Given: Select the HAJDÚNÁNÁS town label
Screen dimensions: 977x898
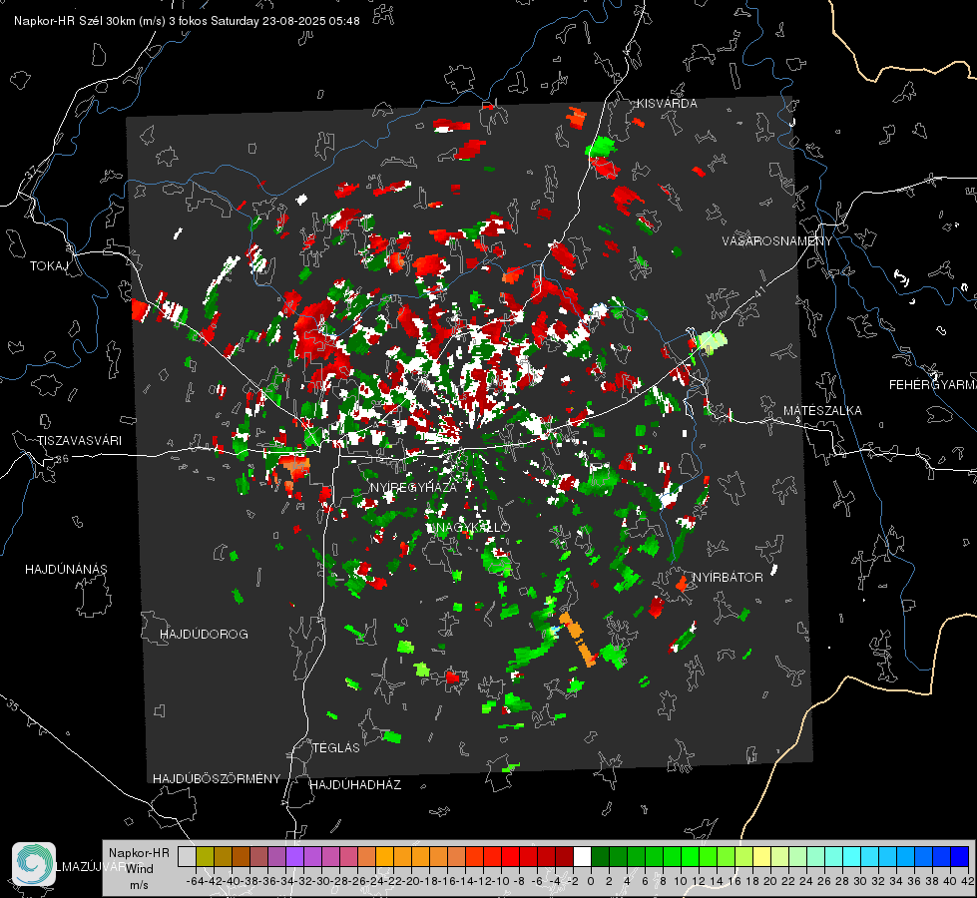Looking at the screenshot, I should [66, 569].
